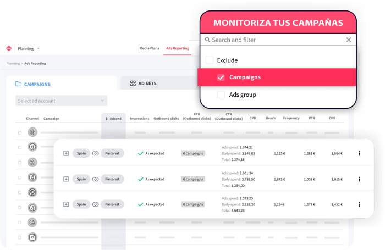Open 6 campaigns badge in 1.674,21 row
385x250 pixels.
point(193,153)
